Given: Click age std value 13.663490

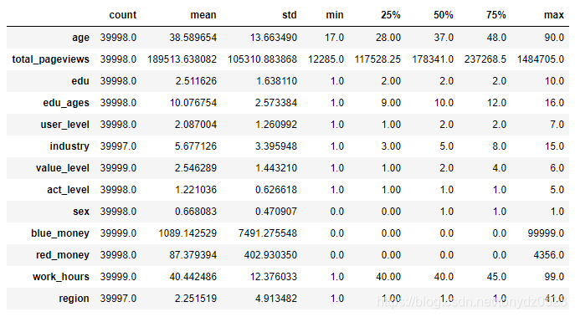Looking at the screenshot, I should (274, 38).
